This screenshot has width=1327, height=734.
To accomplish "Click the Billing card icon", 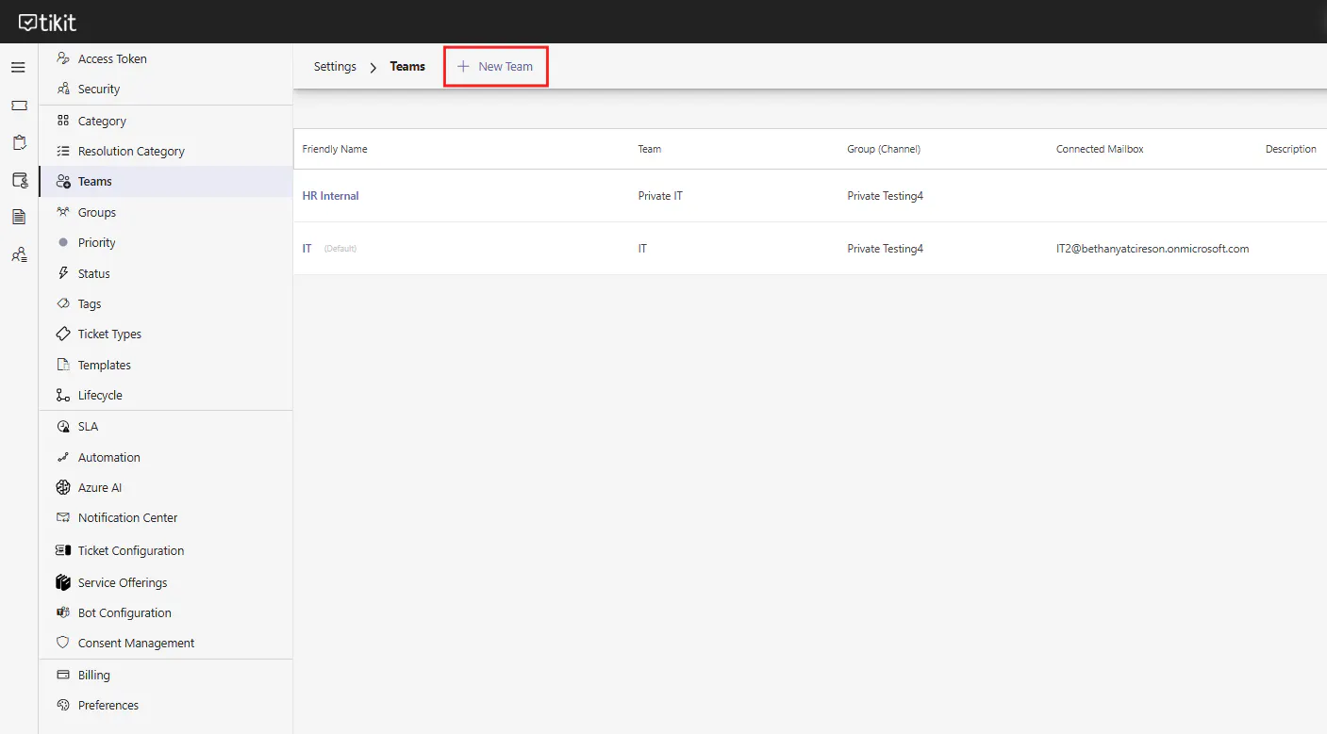I will (63, 675).
